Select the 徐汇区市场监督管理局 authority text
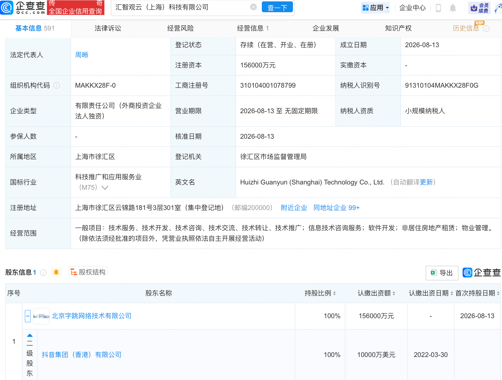Viewport: 502px width, 380px height. pyautogui.click(x=273, y=157)
